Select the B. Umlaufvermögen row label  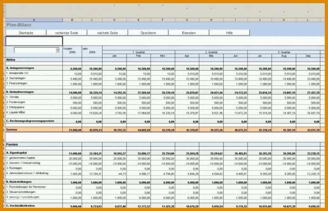tap(20, 92)
